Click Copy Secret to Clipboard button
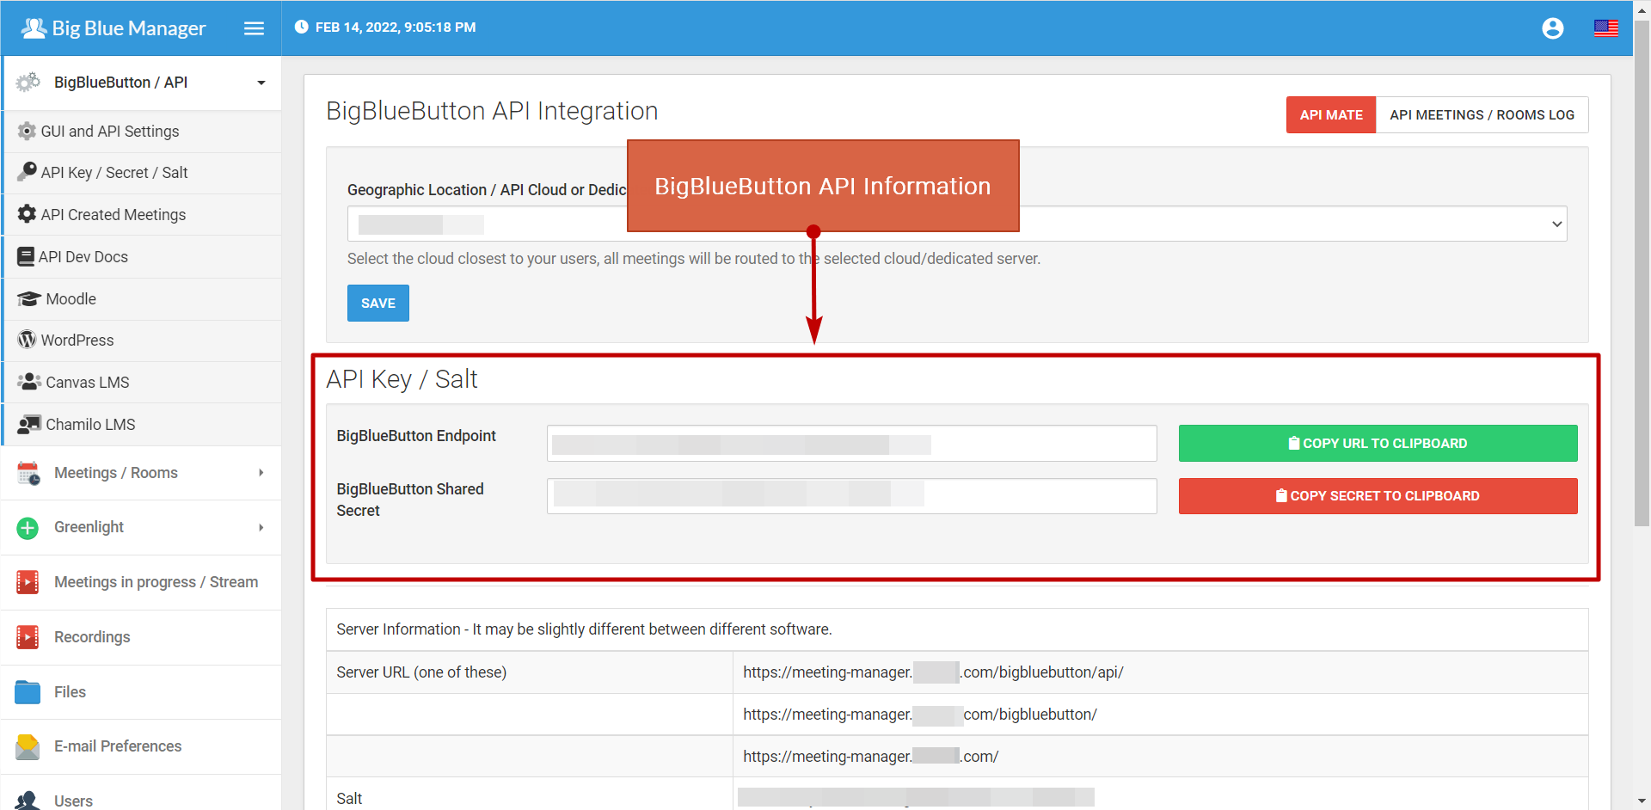 [x=1378, y=496]
